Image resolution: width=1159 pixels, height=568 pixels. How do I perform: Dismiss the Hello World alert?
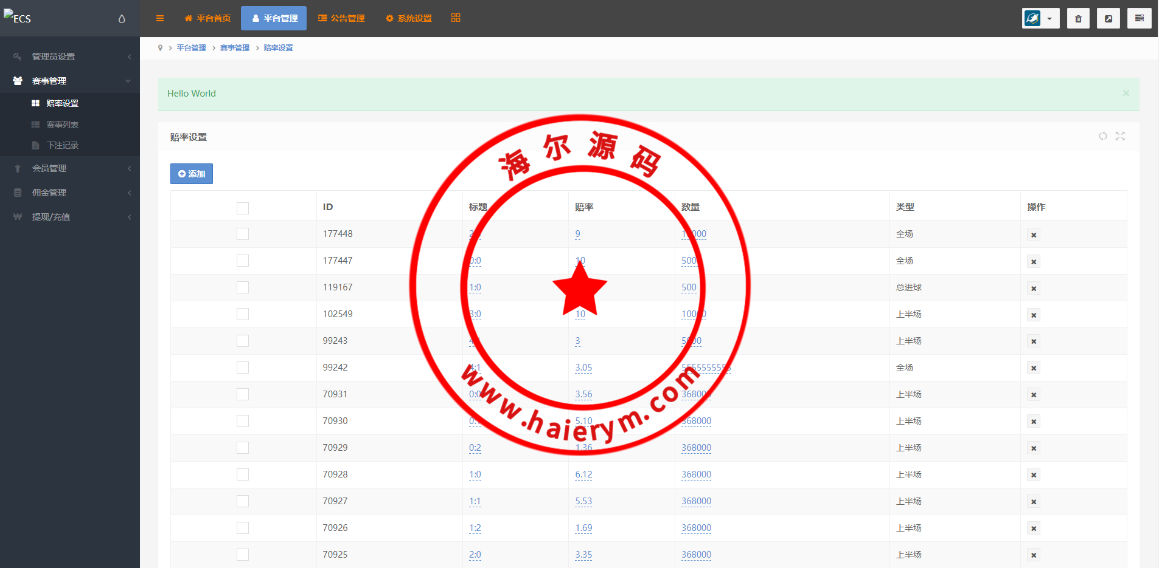(1126, 93)
